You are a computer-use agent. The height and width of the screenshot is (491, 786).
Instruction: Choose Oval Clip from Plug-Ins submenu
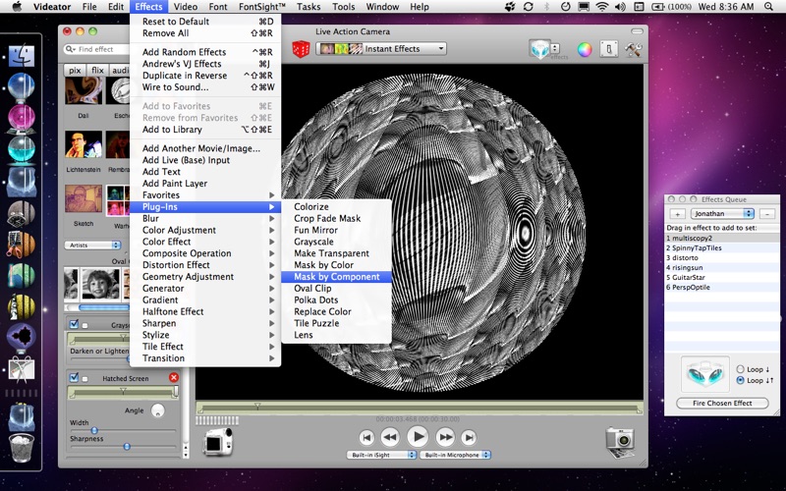point(336,288)
